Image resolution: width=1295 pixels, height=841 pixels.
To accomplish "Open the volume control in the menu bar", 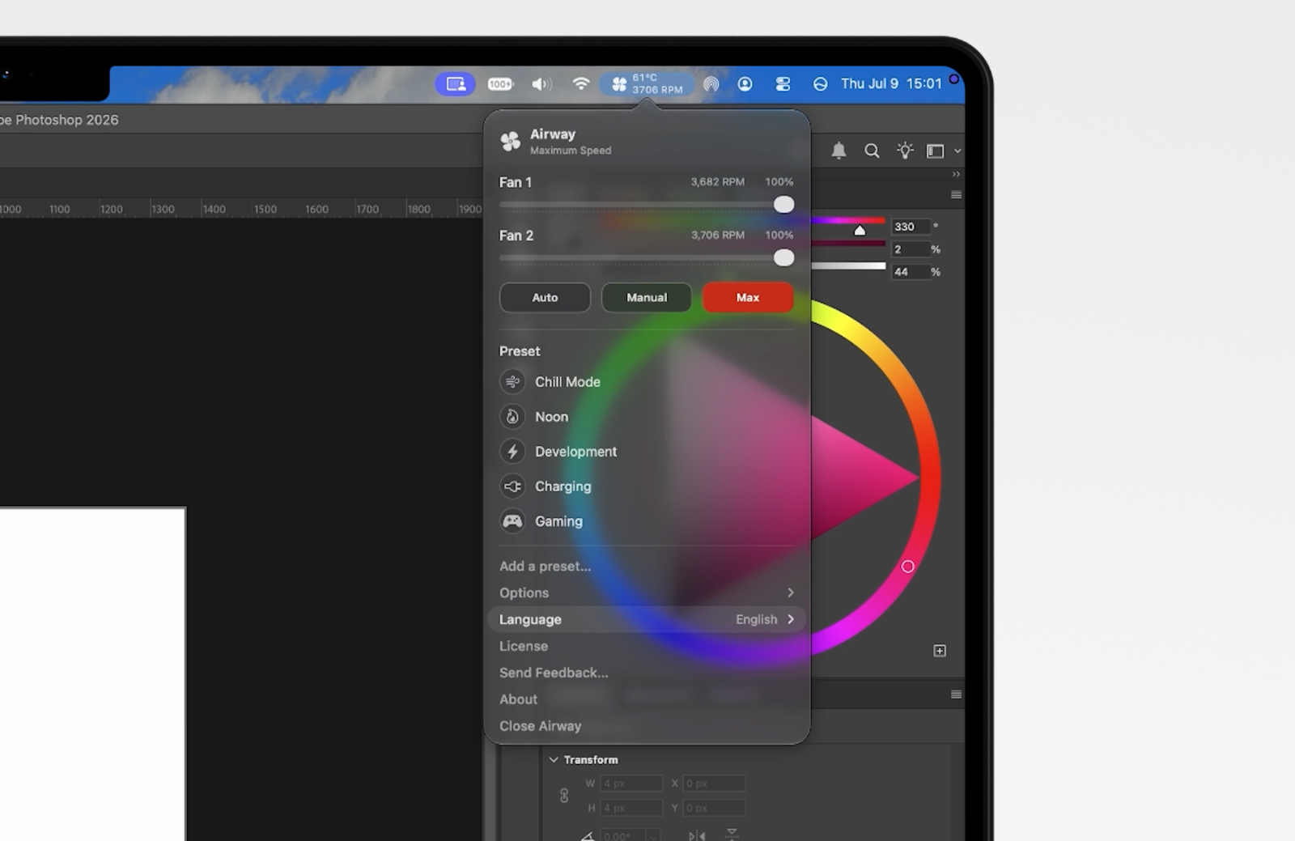I will (x=541, y=84).
